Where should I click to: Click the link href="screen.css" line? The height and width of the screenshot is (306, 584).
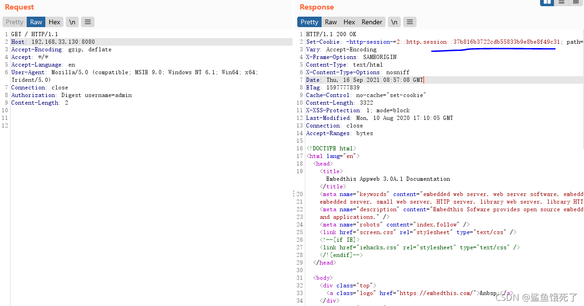(418, 232)
